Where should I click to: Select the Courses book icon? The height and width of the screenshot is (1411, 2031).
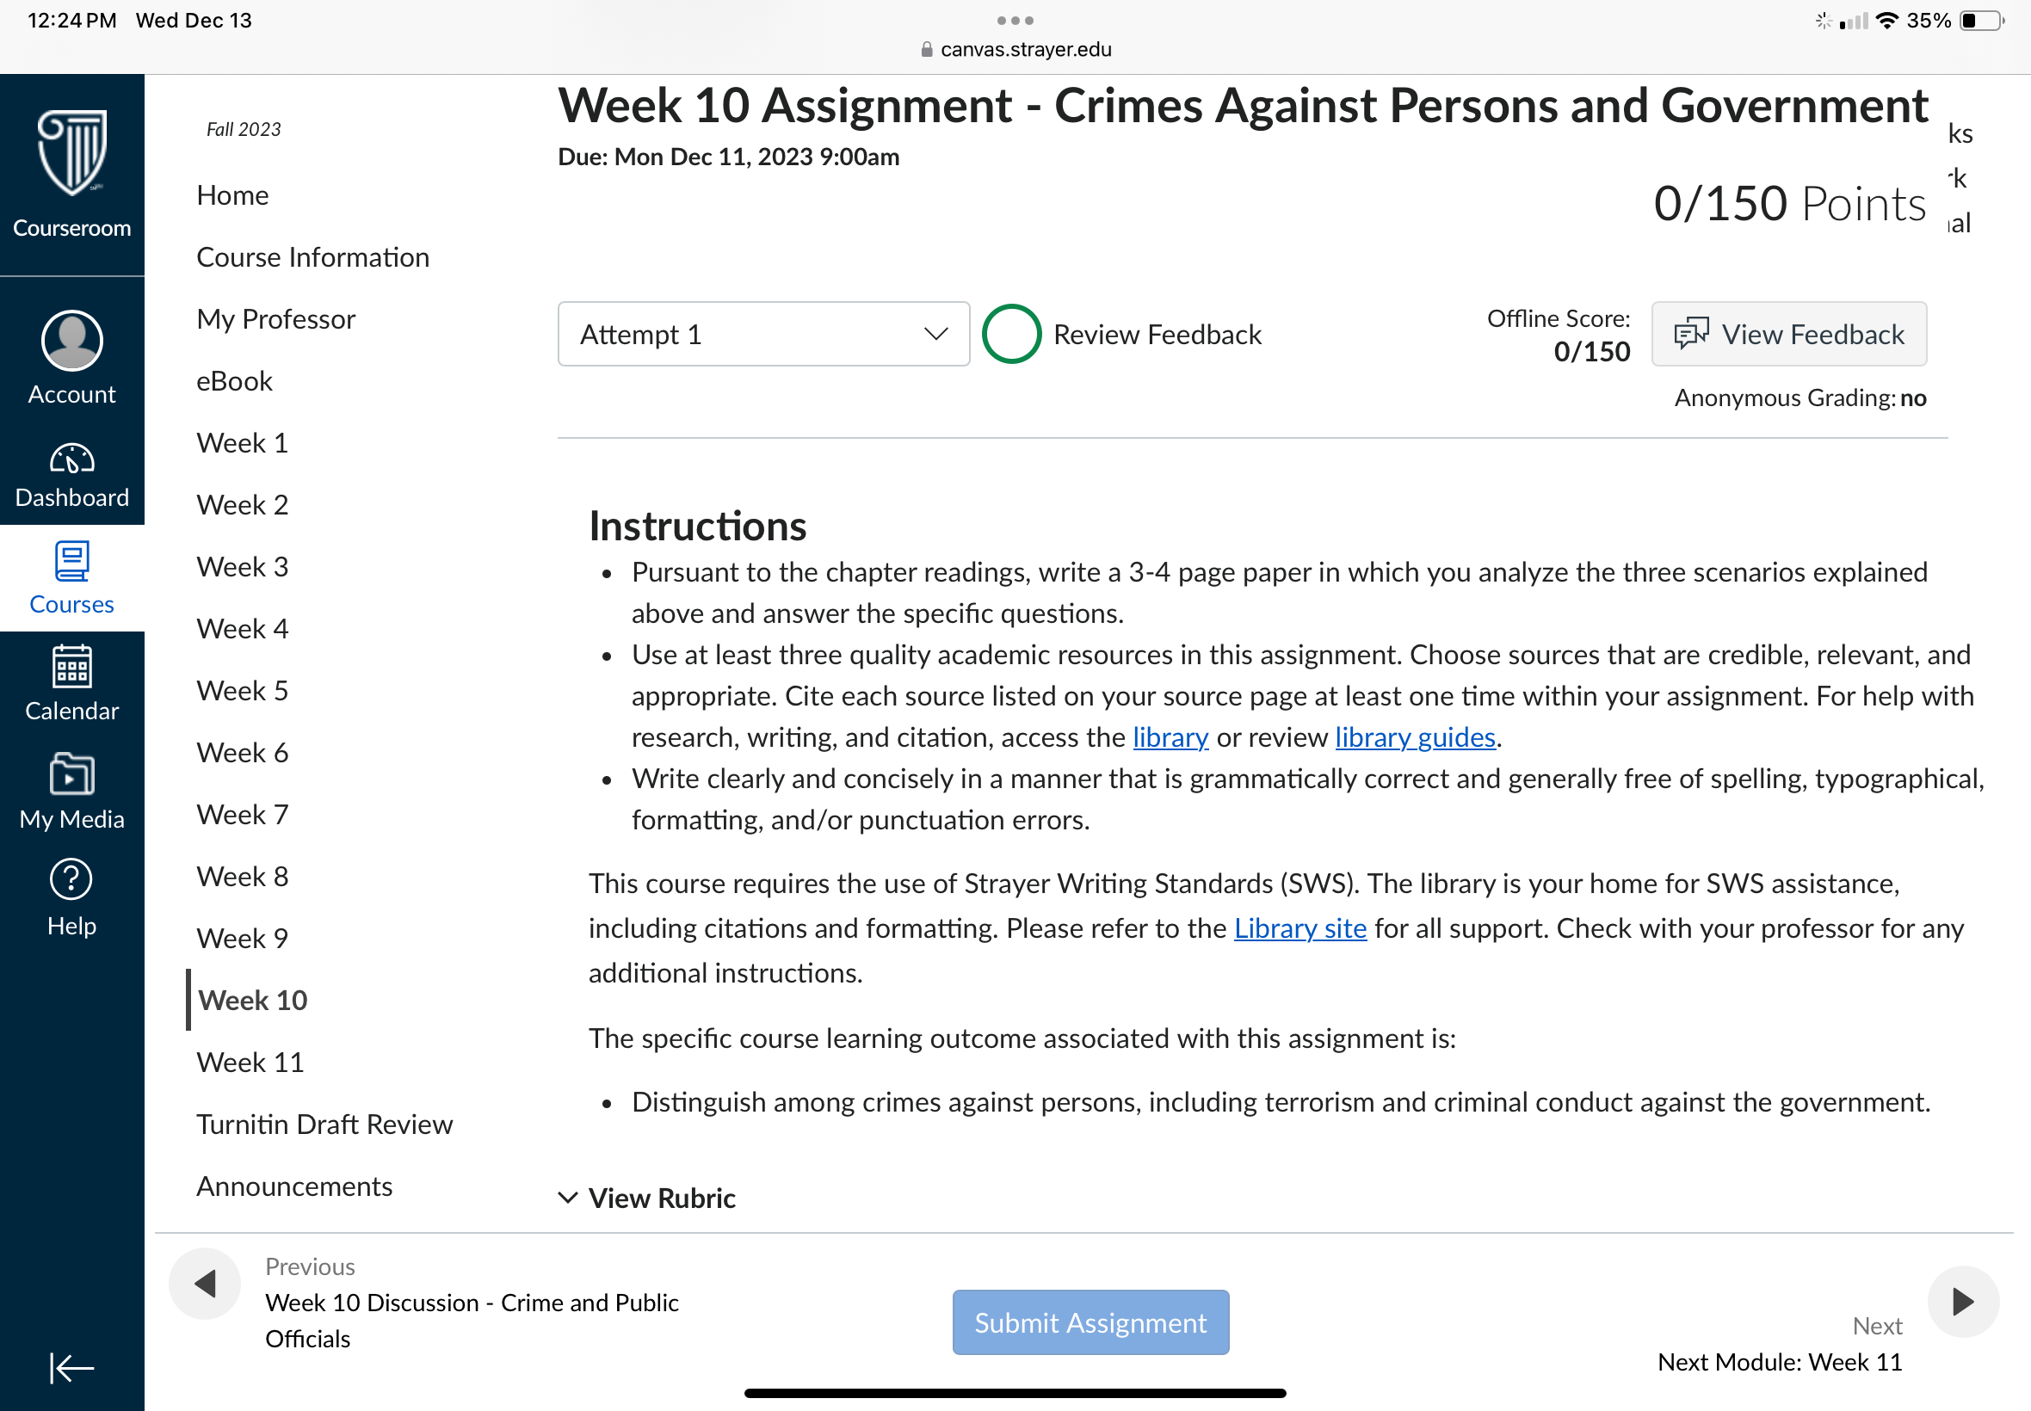coord(71,562)
